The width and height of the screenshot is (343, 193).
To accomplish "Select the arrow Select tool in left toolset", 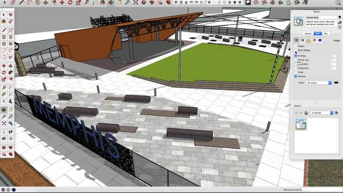I will [x=4, y=15].
